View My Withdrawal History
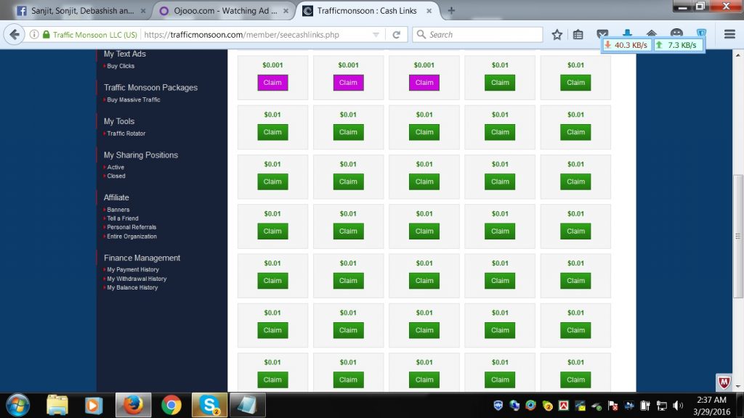 (x=137, y=279)
